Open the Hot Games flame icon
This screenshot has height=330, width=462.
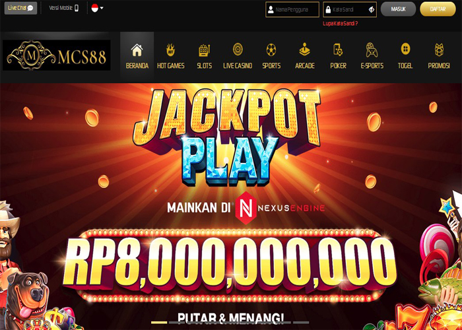(170, 49)
